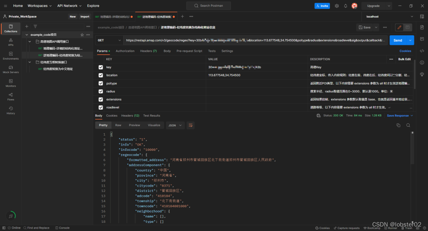Toggle line wrap in response

[x=190, y=125]
